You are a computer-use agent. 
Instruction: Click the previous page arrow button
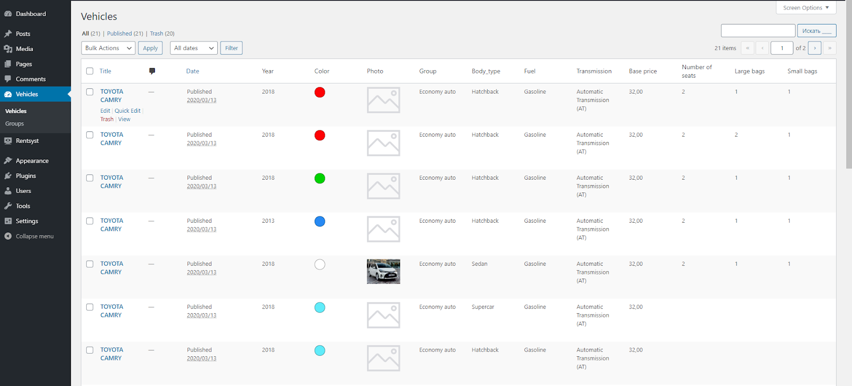click(x=763, y=48)
